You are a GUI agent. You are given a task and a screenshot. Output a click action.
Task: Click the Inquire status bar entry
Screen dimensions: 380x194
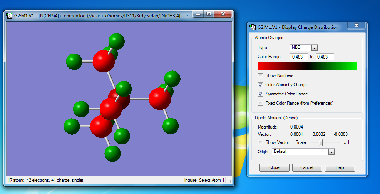tap(190, 180)
